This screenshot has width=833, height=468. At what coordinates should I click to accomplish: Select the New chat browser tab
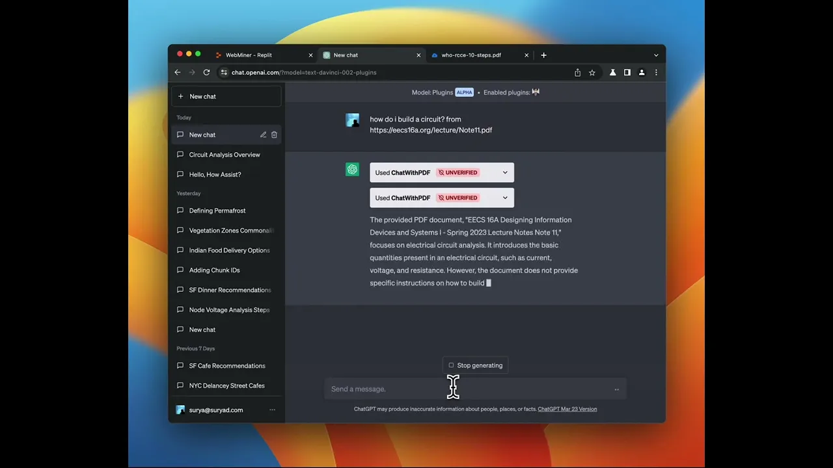click(x=372, y=55)
